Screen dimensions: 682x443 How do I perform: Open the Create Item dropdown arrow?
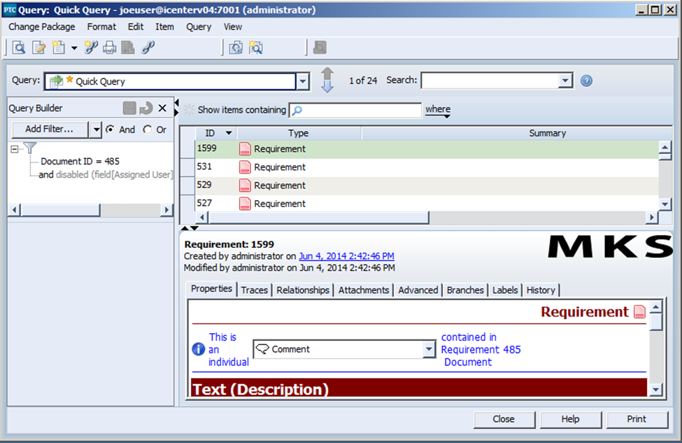tap(74, 48)
